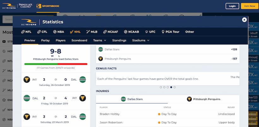Open the Parlay tab
The width and height of the screenshot is (259, 127).
point(45,40)
